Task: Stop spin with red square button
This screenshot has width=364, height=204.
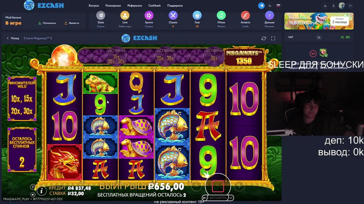Action: (x=218, y=186)
